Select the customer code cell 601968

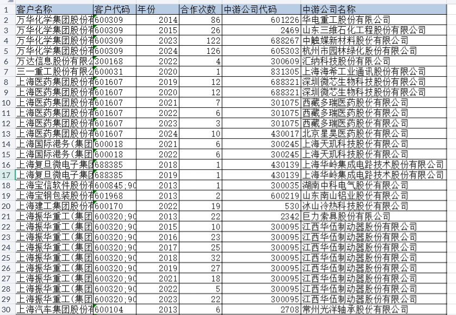[114, 195]
